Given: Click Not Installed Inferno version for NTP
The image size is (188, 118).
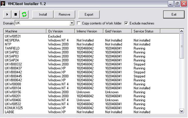Looking at the screenshot, I should [85, 44].
